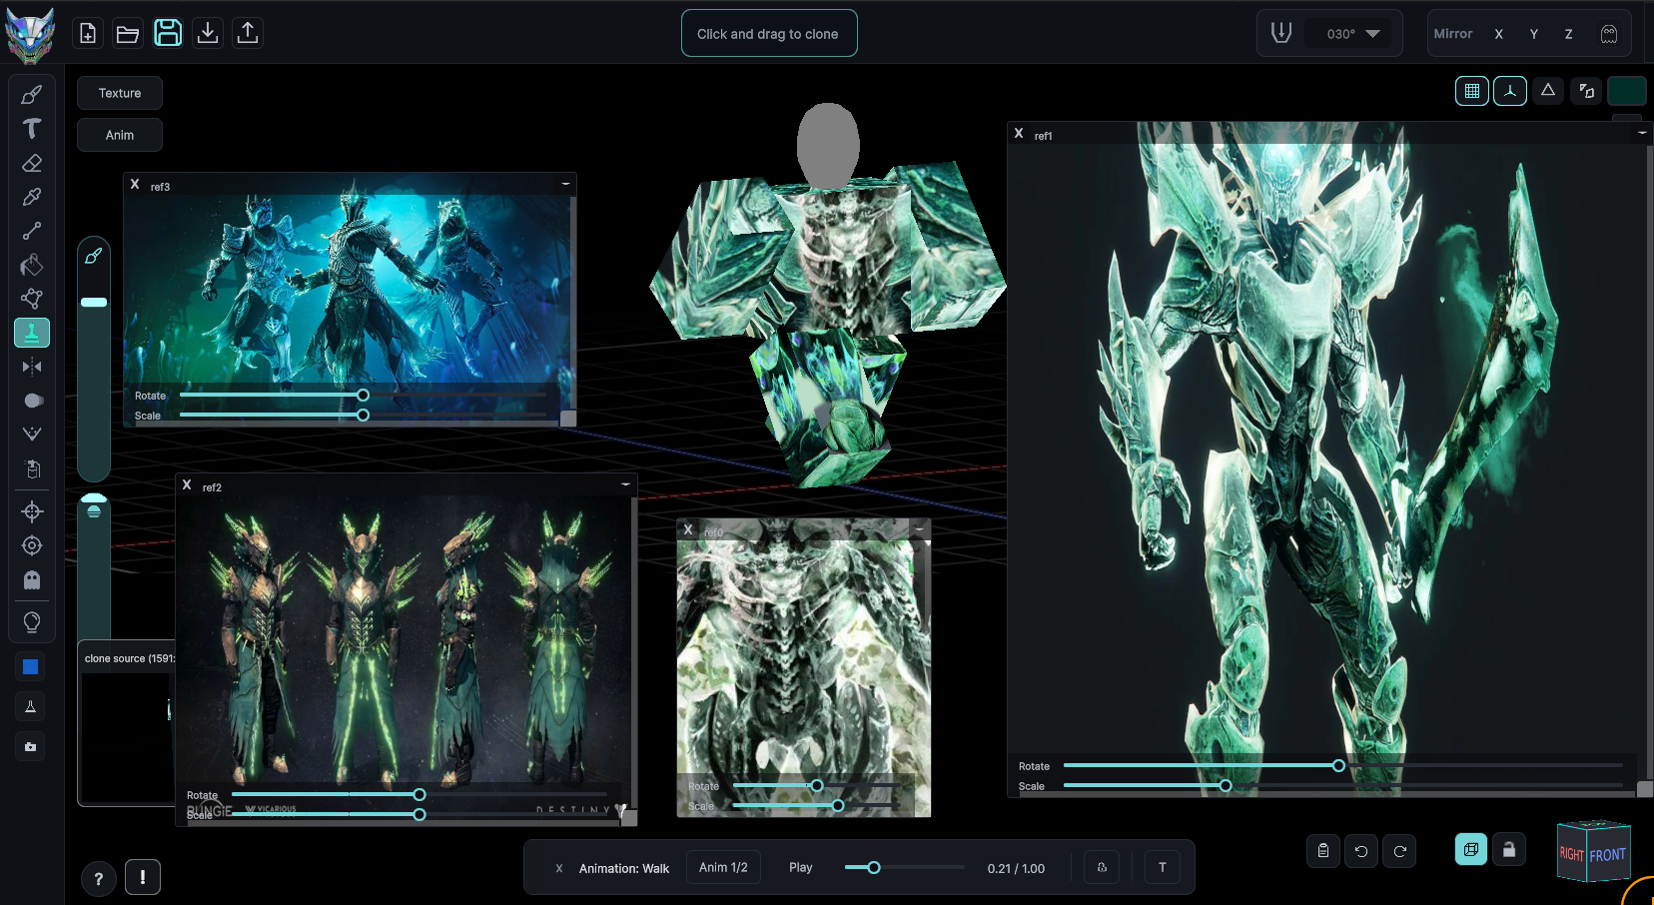Image resolution: width=1654 pixels, height=905 pixels.
Task: Close the Animation: Walk bar
Action: coord(559,868)
